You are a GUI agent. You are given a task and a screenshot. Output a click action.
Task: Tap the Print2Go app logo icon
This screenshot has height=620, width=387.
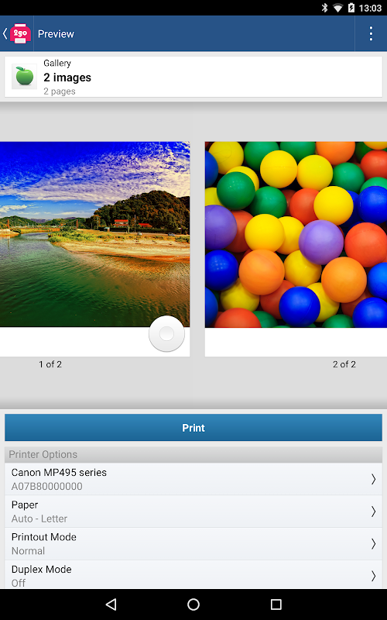(x=21, y=33)
